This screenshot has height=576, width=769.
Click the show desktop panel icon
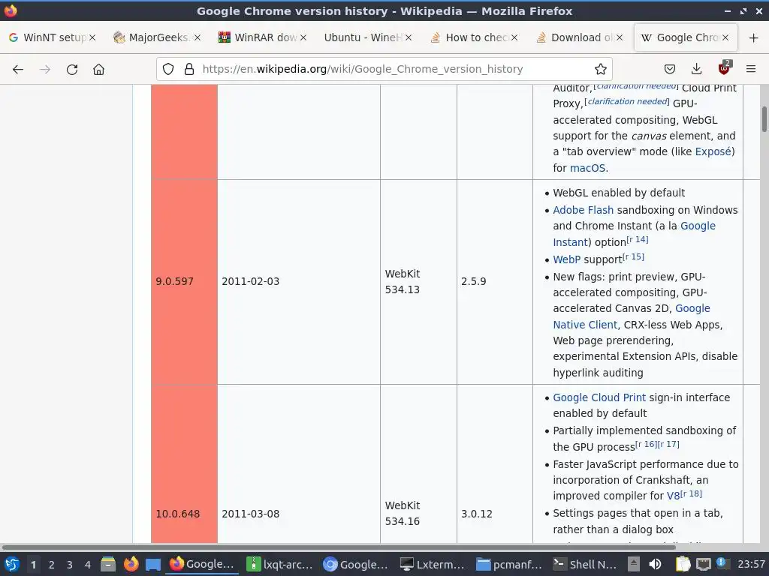click(x=153, y=565)
